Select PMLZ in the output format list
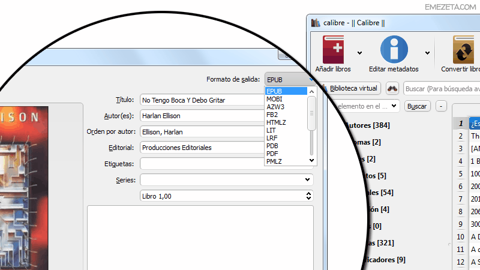The height and width of the screenshot is (270, 480). pos(286,161)
